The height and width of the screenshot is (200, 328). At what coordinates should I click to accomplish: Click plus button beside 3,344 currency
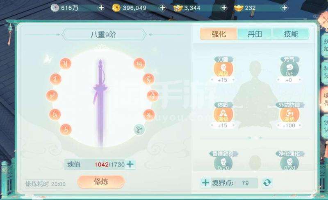coord(224,8)
